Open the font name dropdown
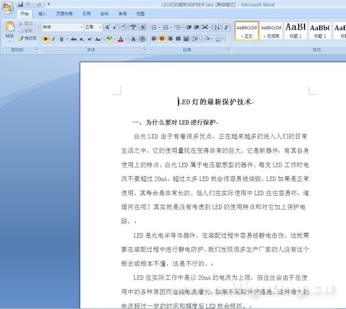The width and height of the screenshot is (346, 309). pos(82,27)
